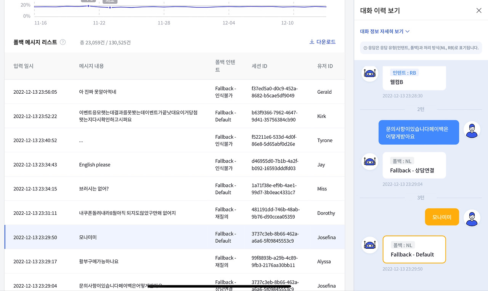
Task: Click the orange 모나미미 chat bubble
Action: point(442,217)
